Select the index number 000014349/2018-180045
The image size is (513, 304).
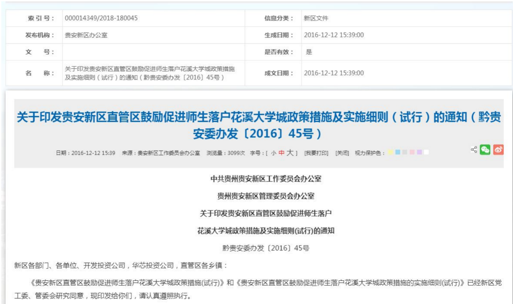101,18
